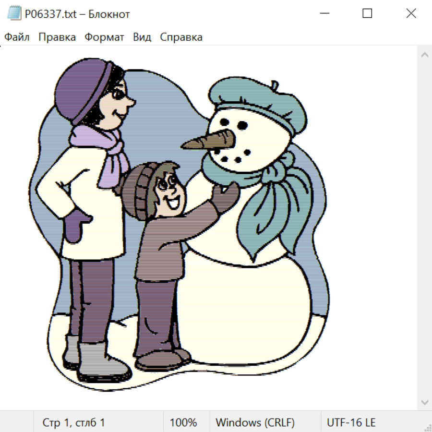
Task: Open the Файл menu
Action: tap(17, 37)
